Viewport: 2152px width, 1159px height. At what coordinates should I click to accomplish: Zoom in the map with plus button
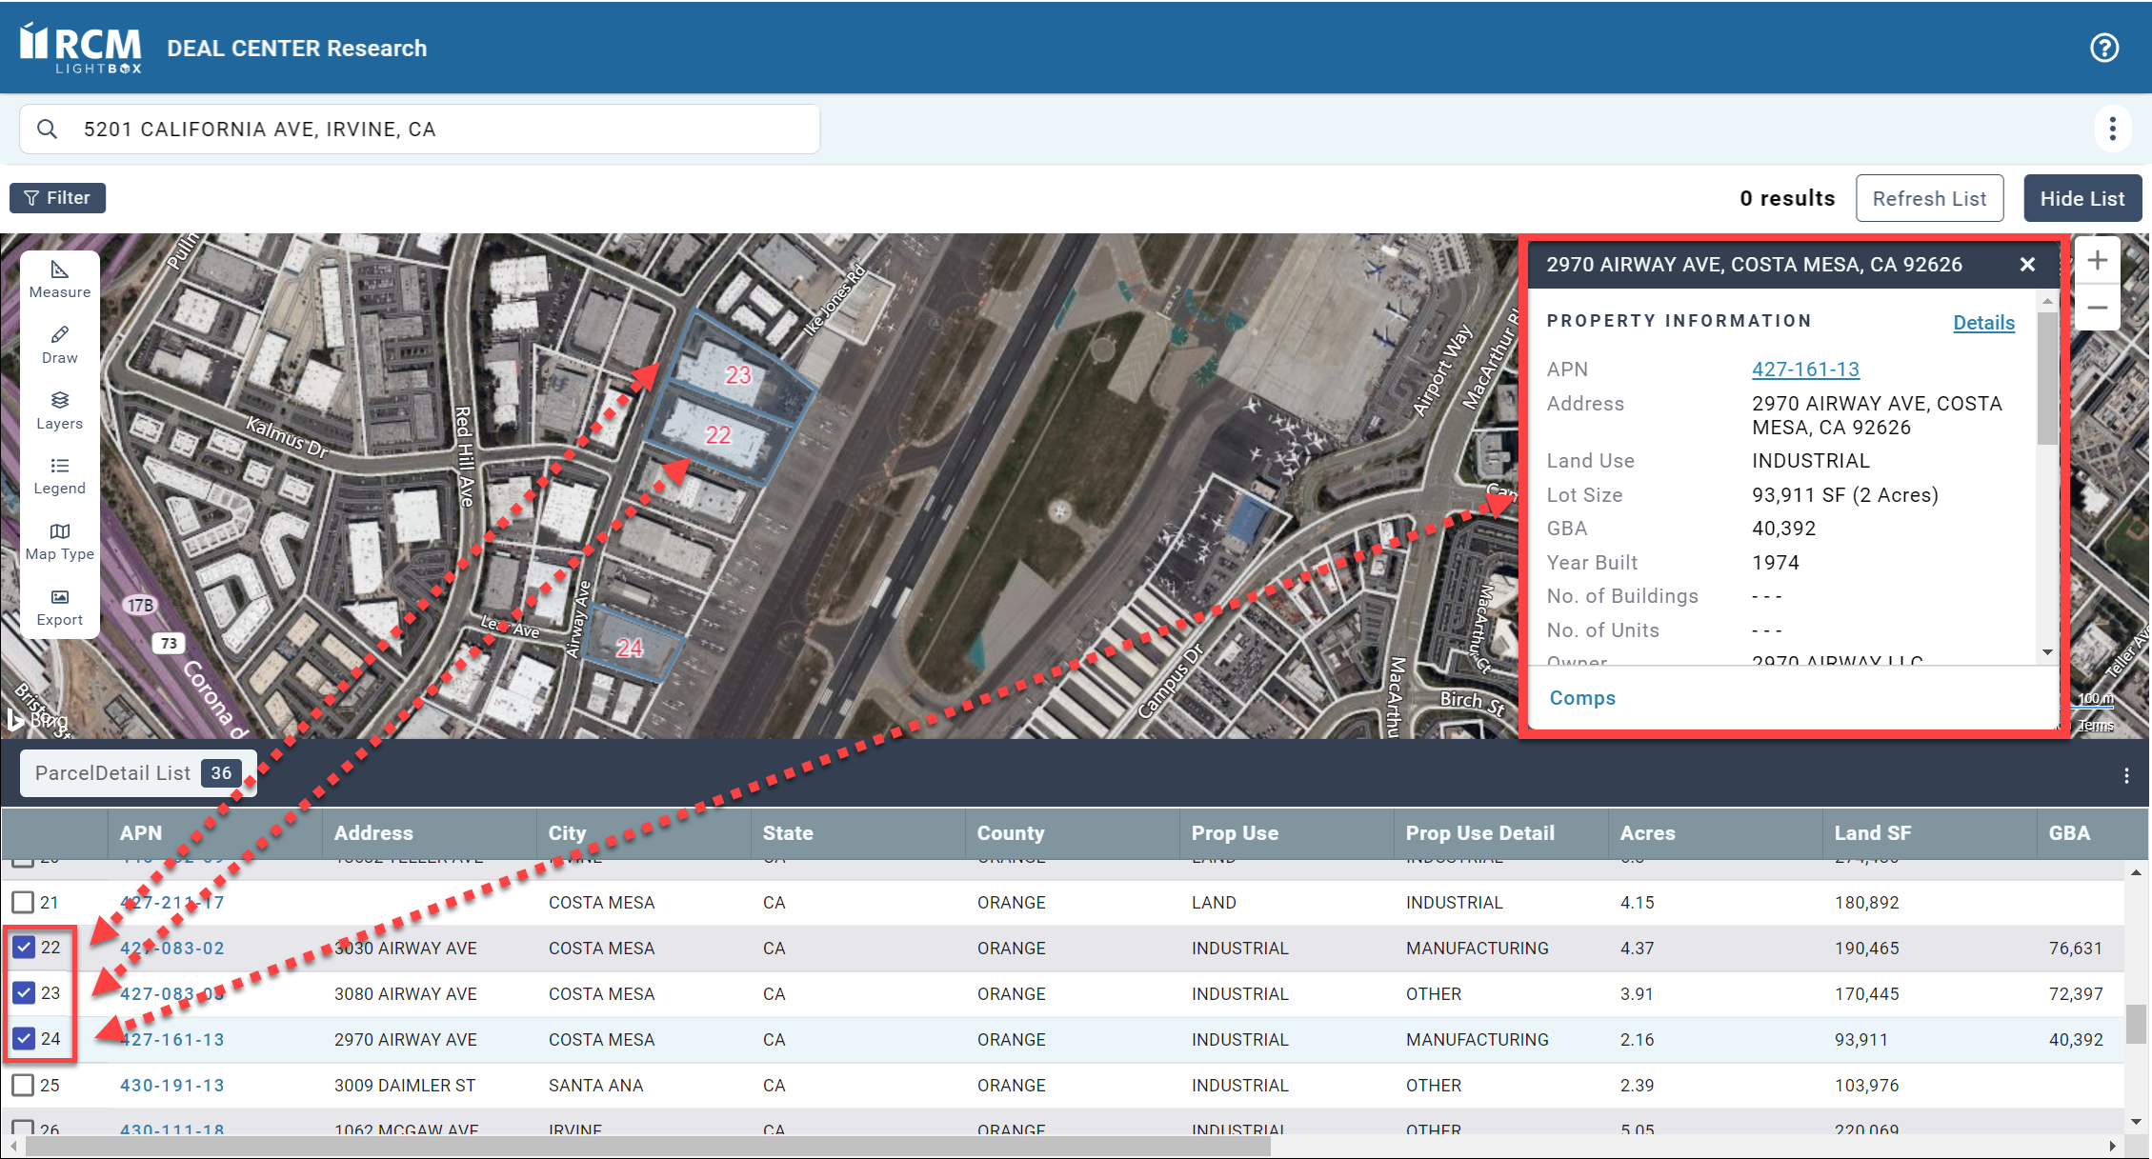pos(2097,261)
